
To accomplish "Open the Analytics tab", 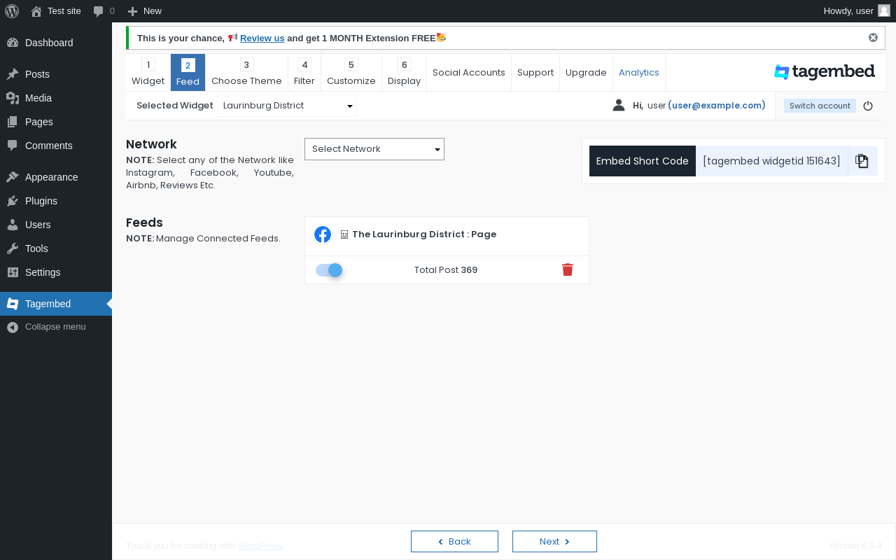I will click(x=639, y=73).
